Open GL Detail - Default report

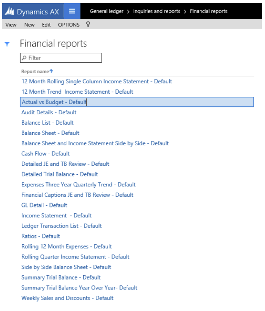tap(44, 205)
